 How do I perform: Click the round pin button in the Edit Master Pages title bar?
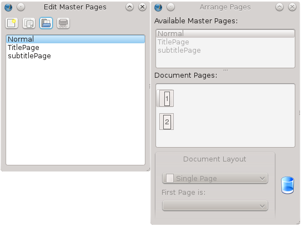point(21,7)
